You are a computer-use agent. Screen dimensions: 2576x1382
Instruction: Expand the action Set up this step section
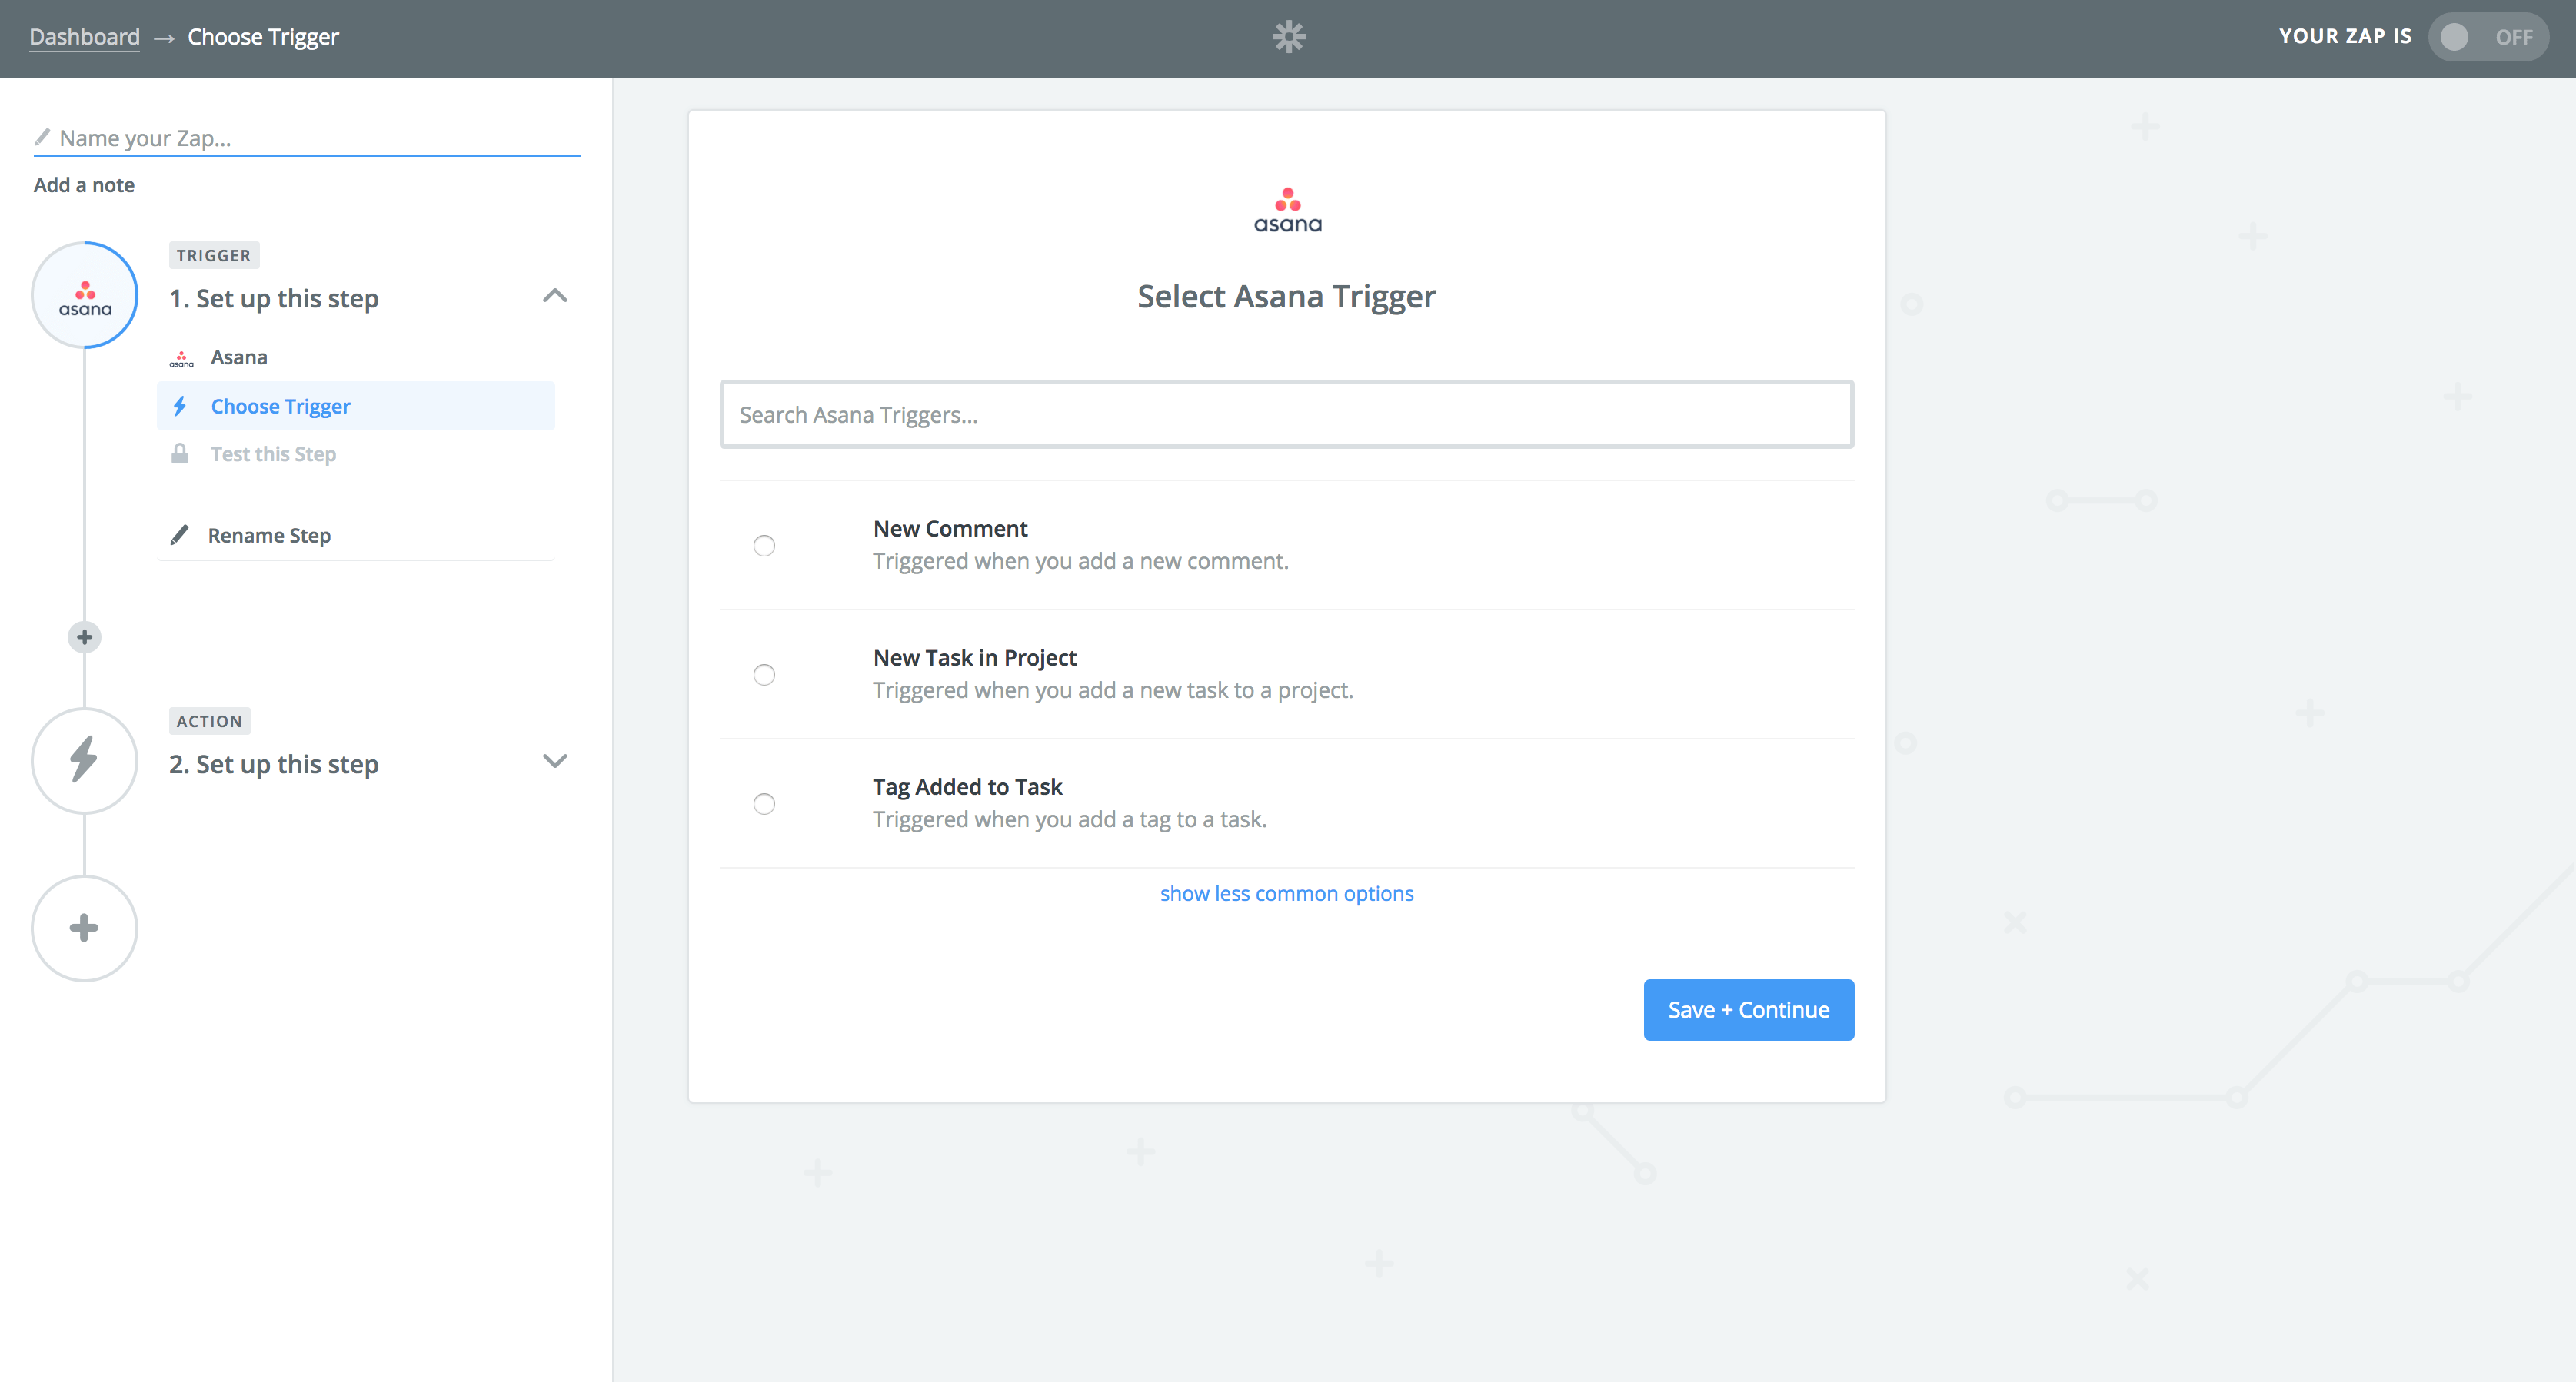coord(556,762)
